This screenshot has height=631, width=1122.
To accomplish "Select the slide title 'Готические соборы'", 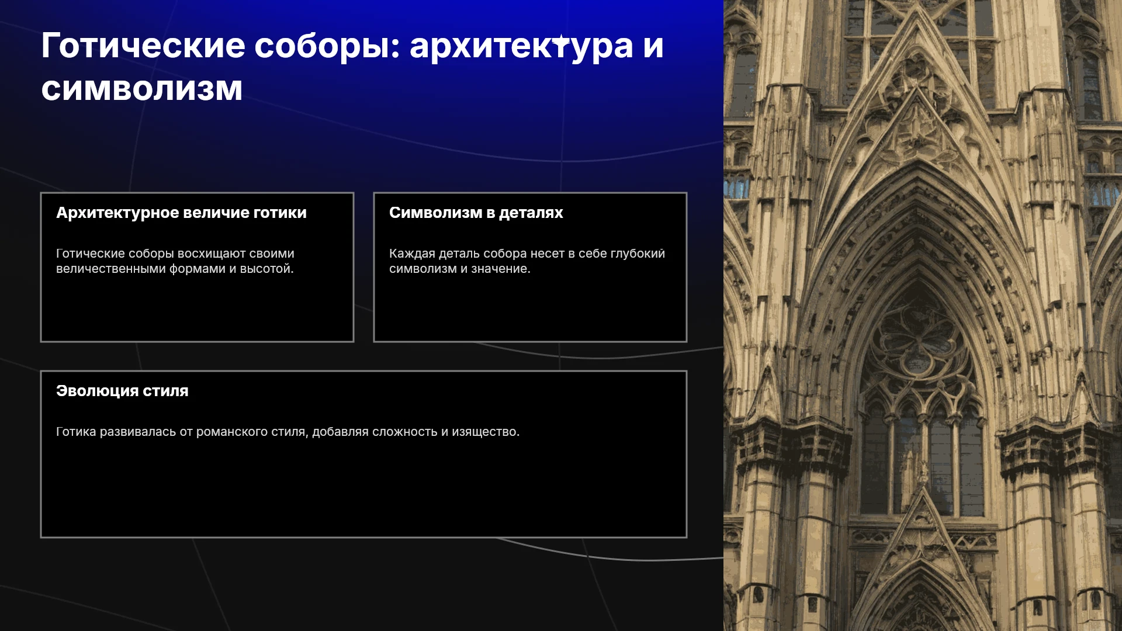I will (x=352, y=67).
